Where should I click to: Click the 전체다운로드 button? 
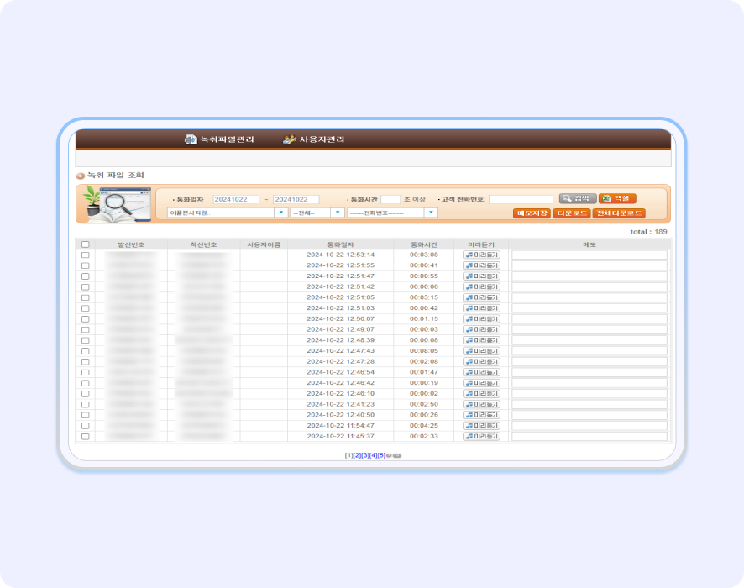619,213
